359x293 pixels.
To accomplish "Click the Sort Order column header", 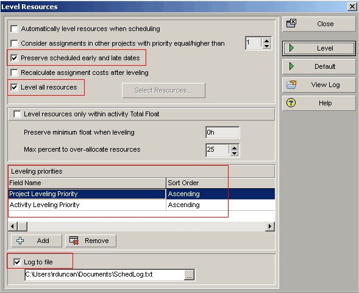I will 197,183.
